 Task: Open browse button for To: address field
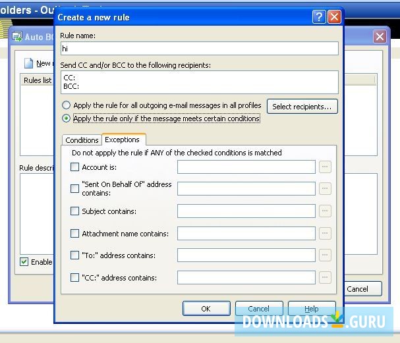coord(325,255)
